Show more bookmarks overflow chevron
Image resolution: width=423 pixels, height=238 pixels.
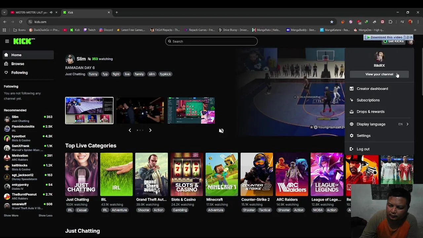click(415, 30)
